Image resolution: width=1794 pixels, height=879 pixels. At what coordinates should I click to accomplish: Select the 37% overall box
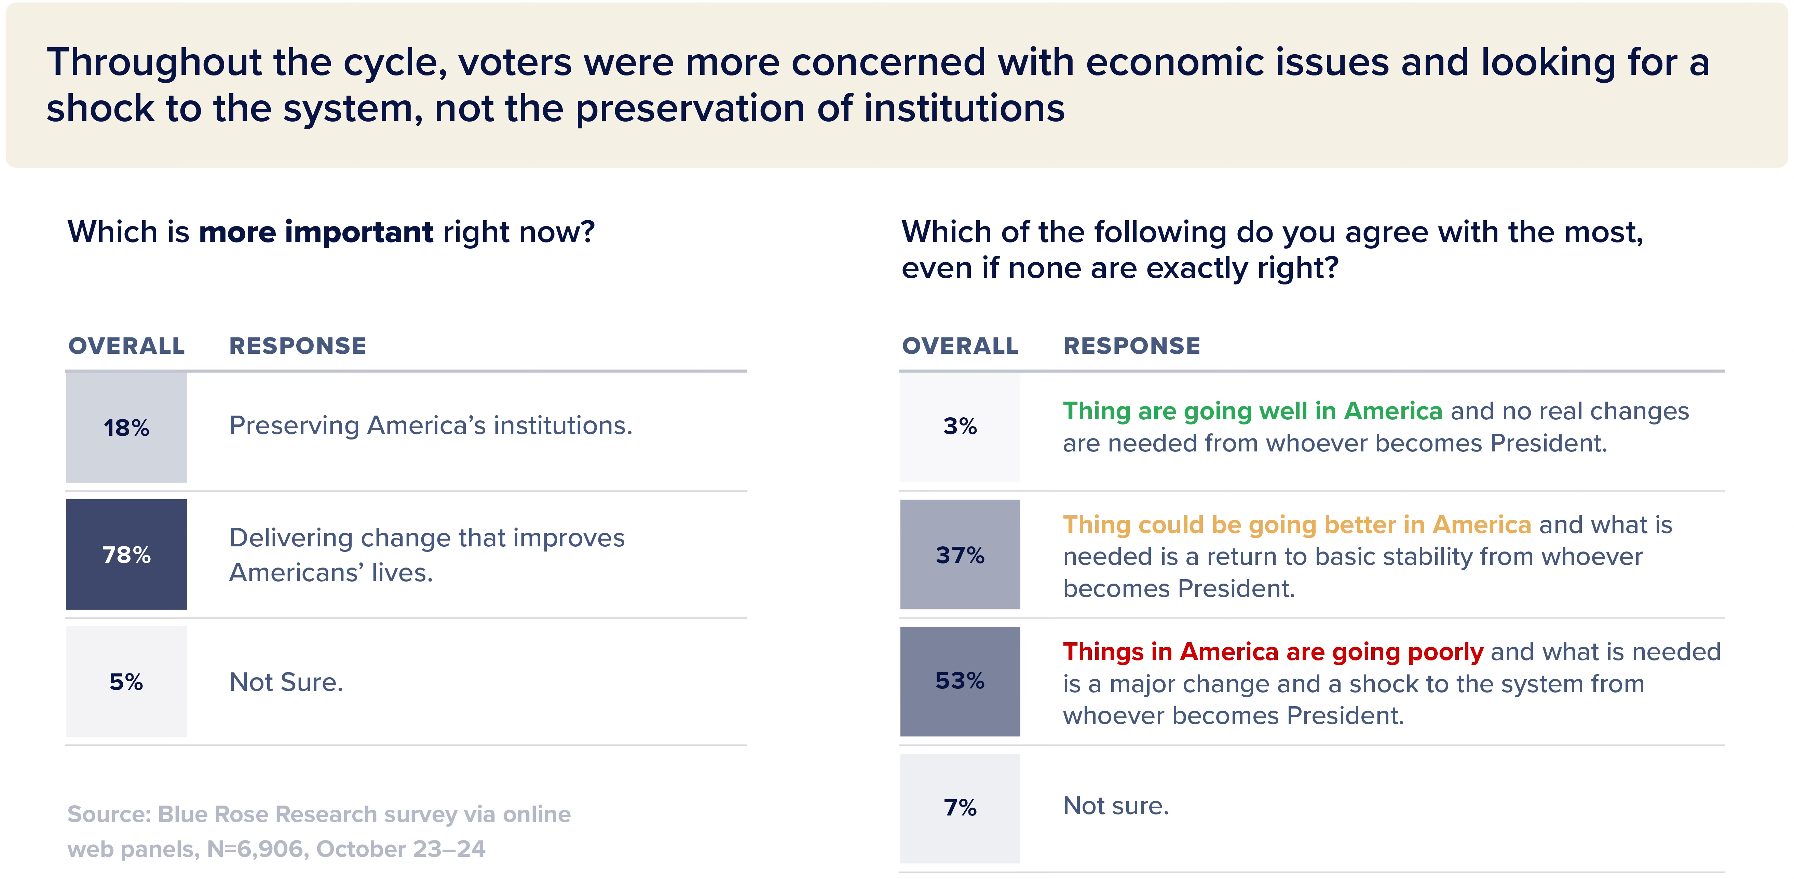[960, 555]
